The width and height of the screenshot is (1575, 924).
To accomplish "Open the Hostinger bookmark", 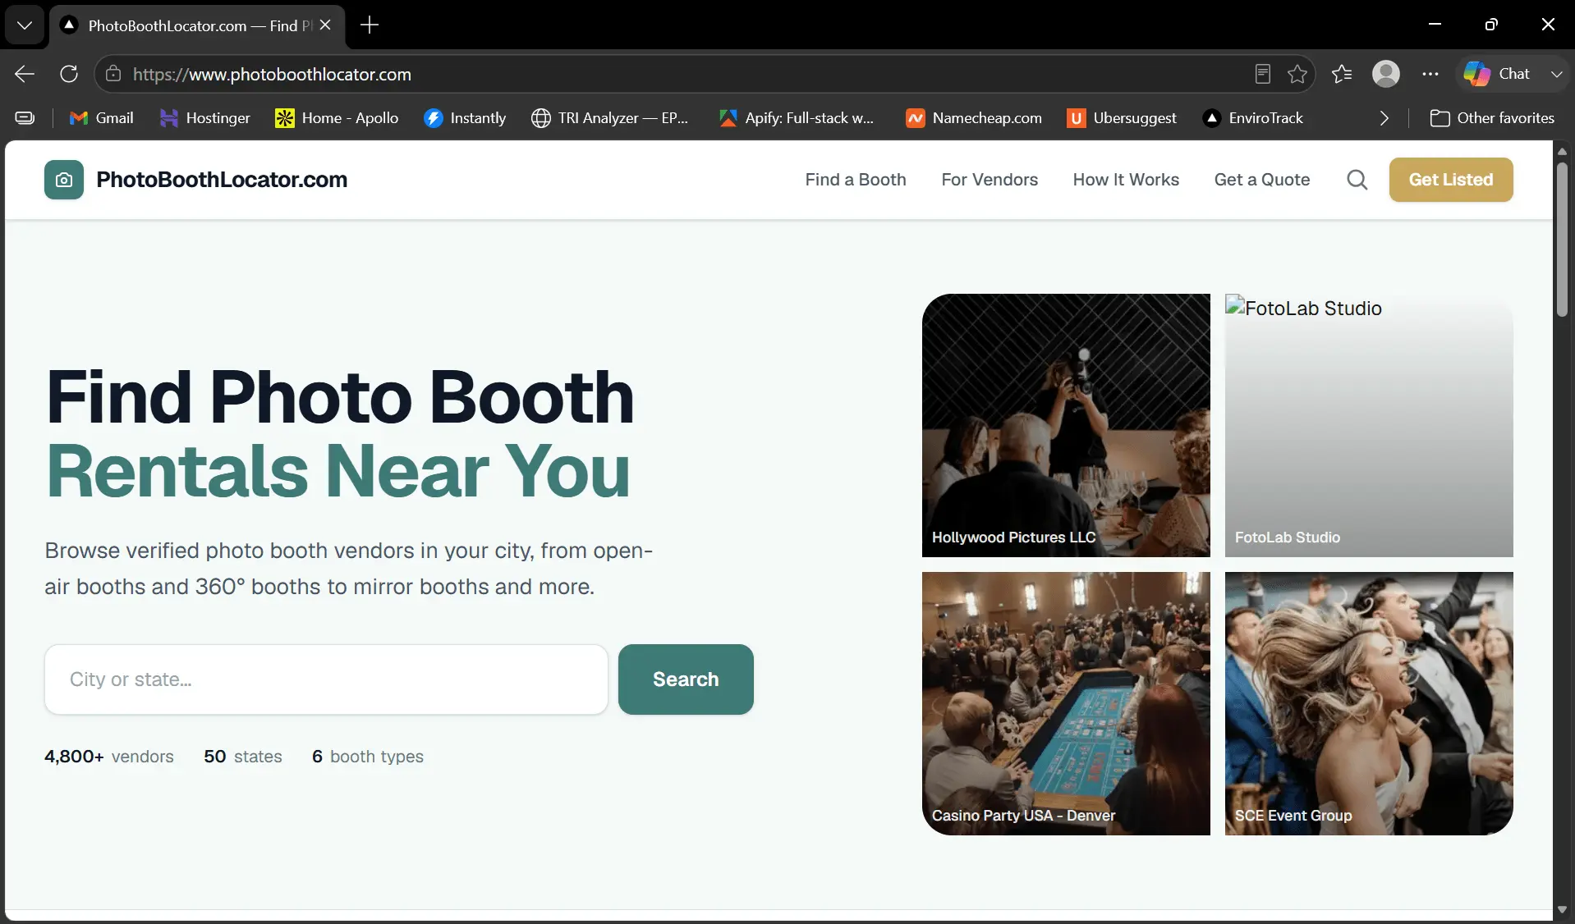I will (x=205, y=118).
